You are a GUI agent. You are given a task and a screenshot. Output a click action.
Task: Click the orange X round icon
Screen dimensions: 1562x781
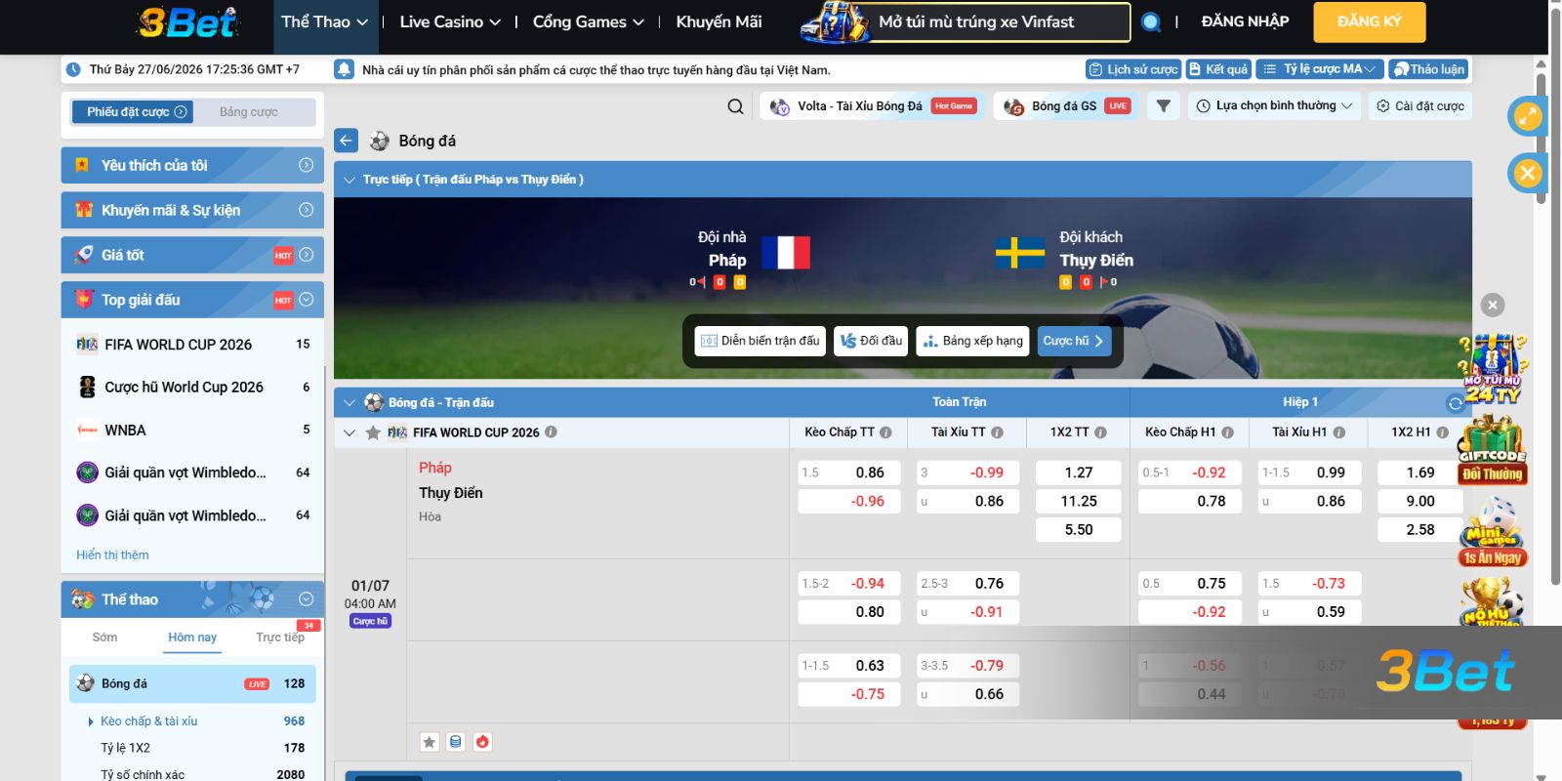[x=1527, y=174]
